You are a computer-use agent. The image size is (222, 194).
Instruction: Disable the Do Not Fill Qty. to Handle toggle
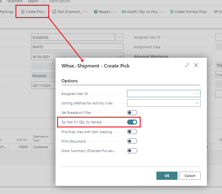(132, 122)
